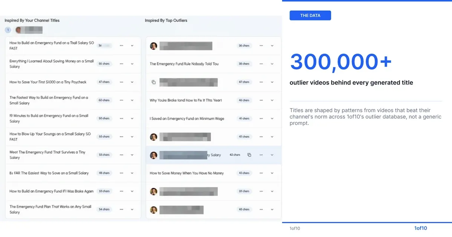The width and height of the screenshot is (452, 237).
Task: Click copy icon left of blurred outlier title
Action: click(x=153, y=82)
